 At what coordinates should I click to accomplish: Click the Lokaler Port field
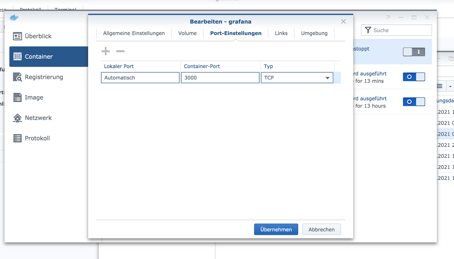click(140, 78)
